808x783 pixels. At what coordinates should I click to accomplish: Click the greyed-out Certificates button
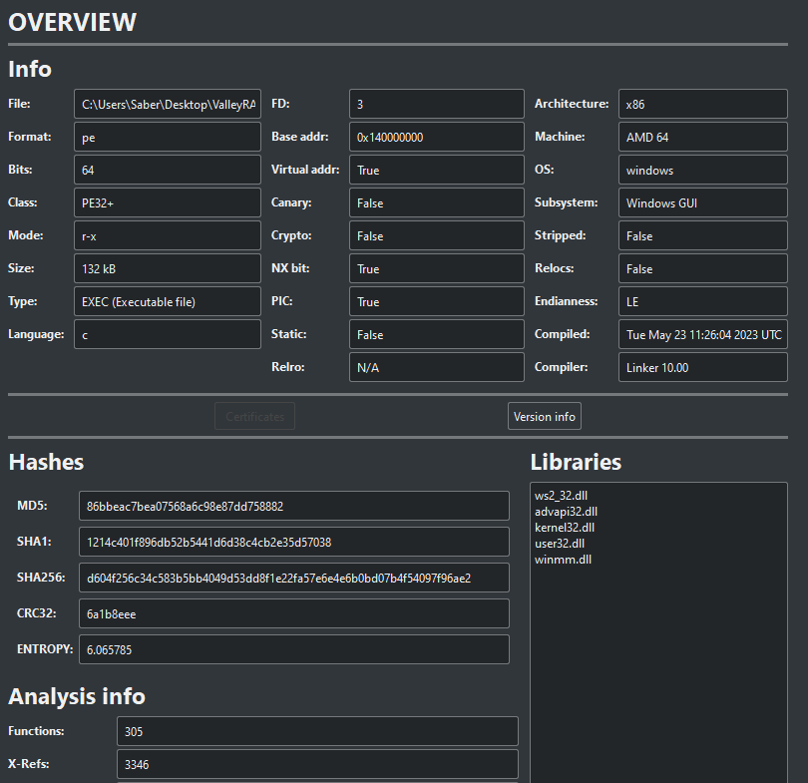click(x=254, y=416)
